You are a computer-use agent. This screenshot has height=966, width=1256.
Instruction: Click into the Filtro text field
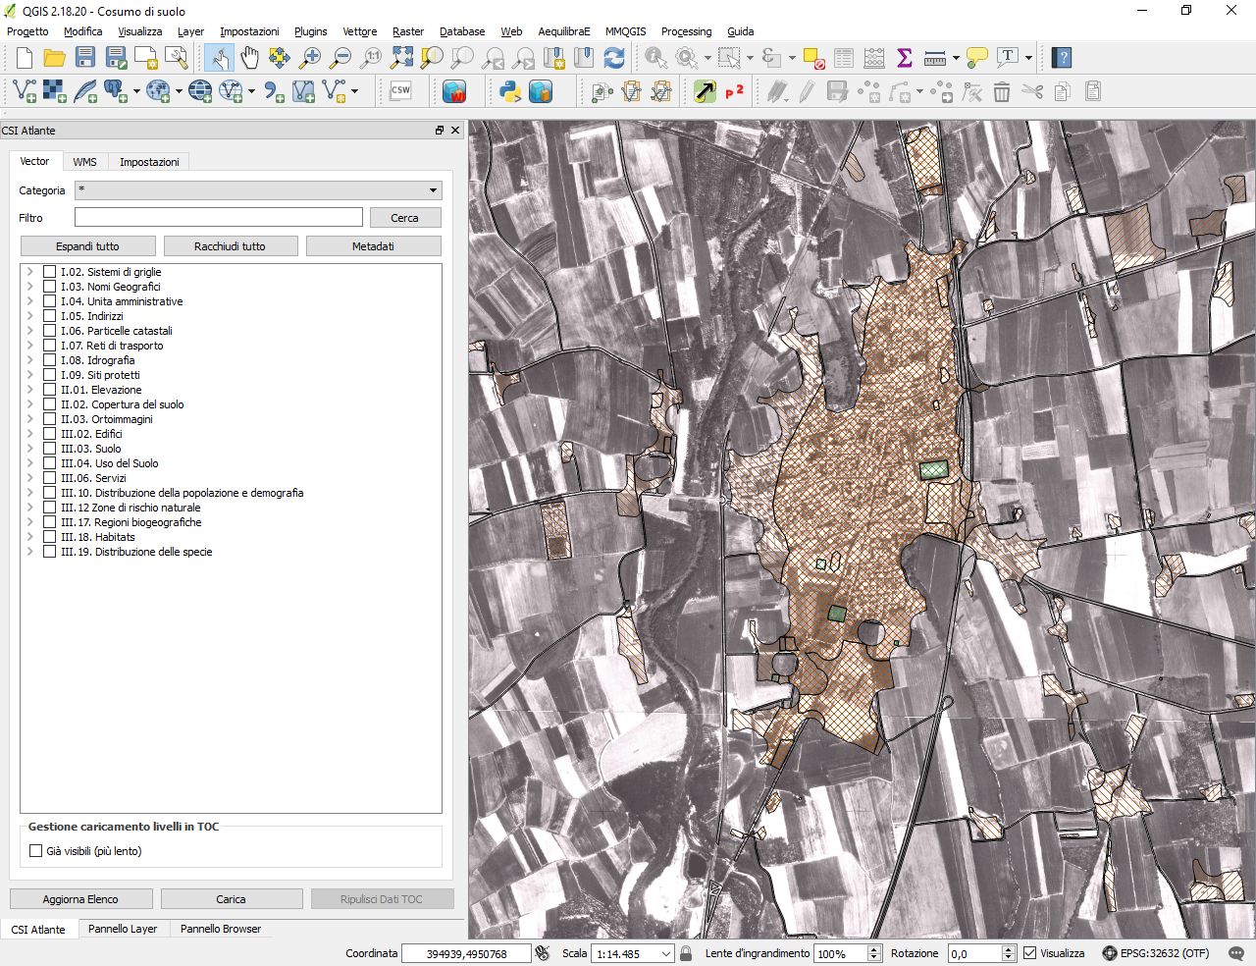[218, 218]
